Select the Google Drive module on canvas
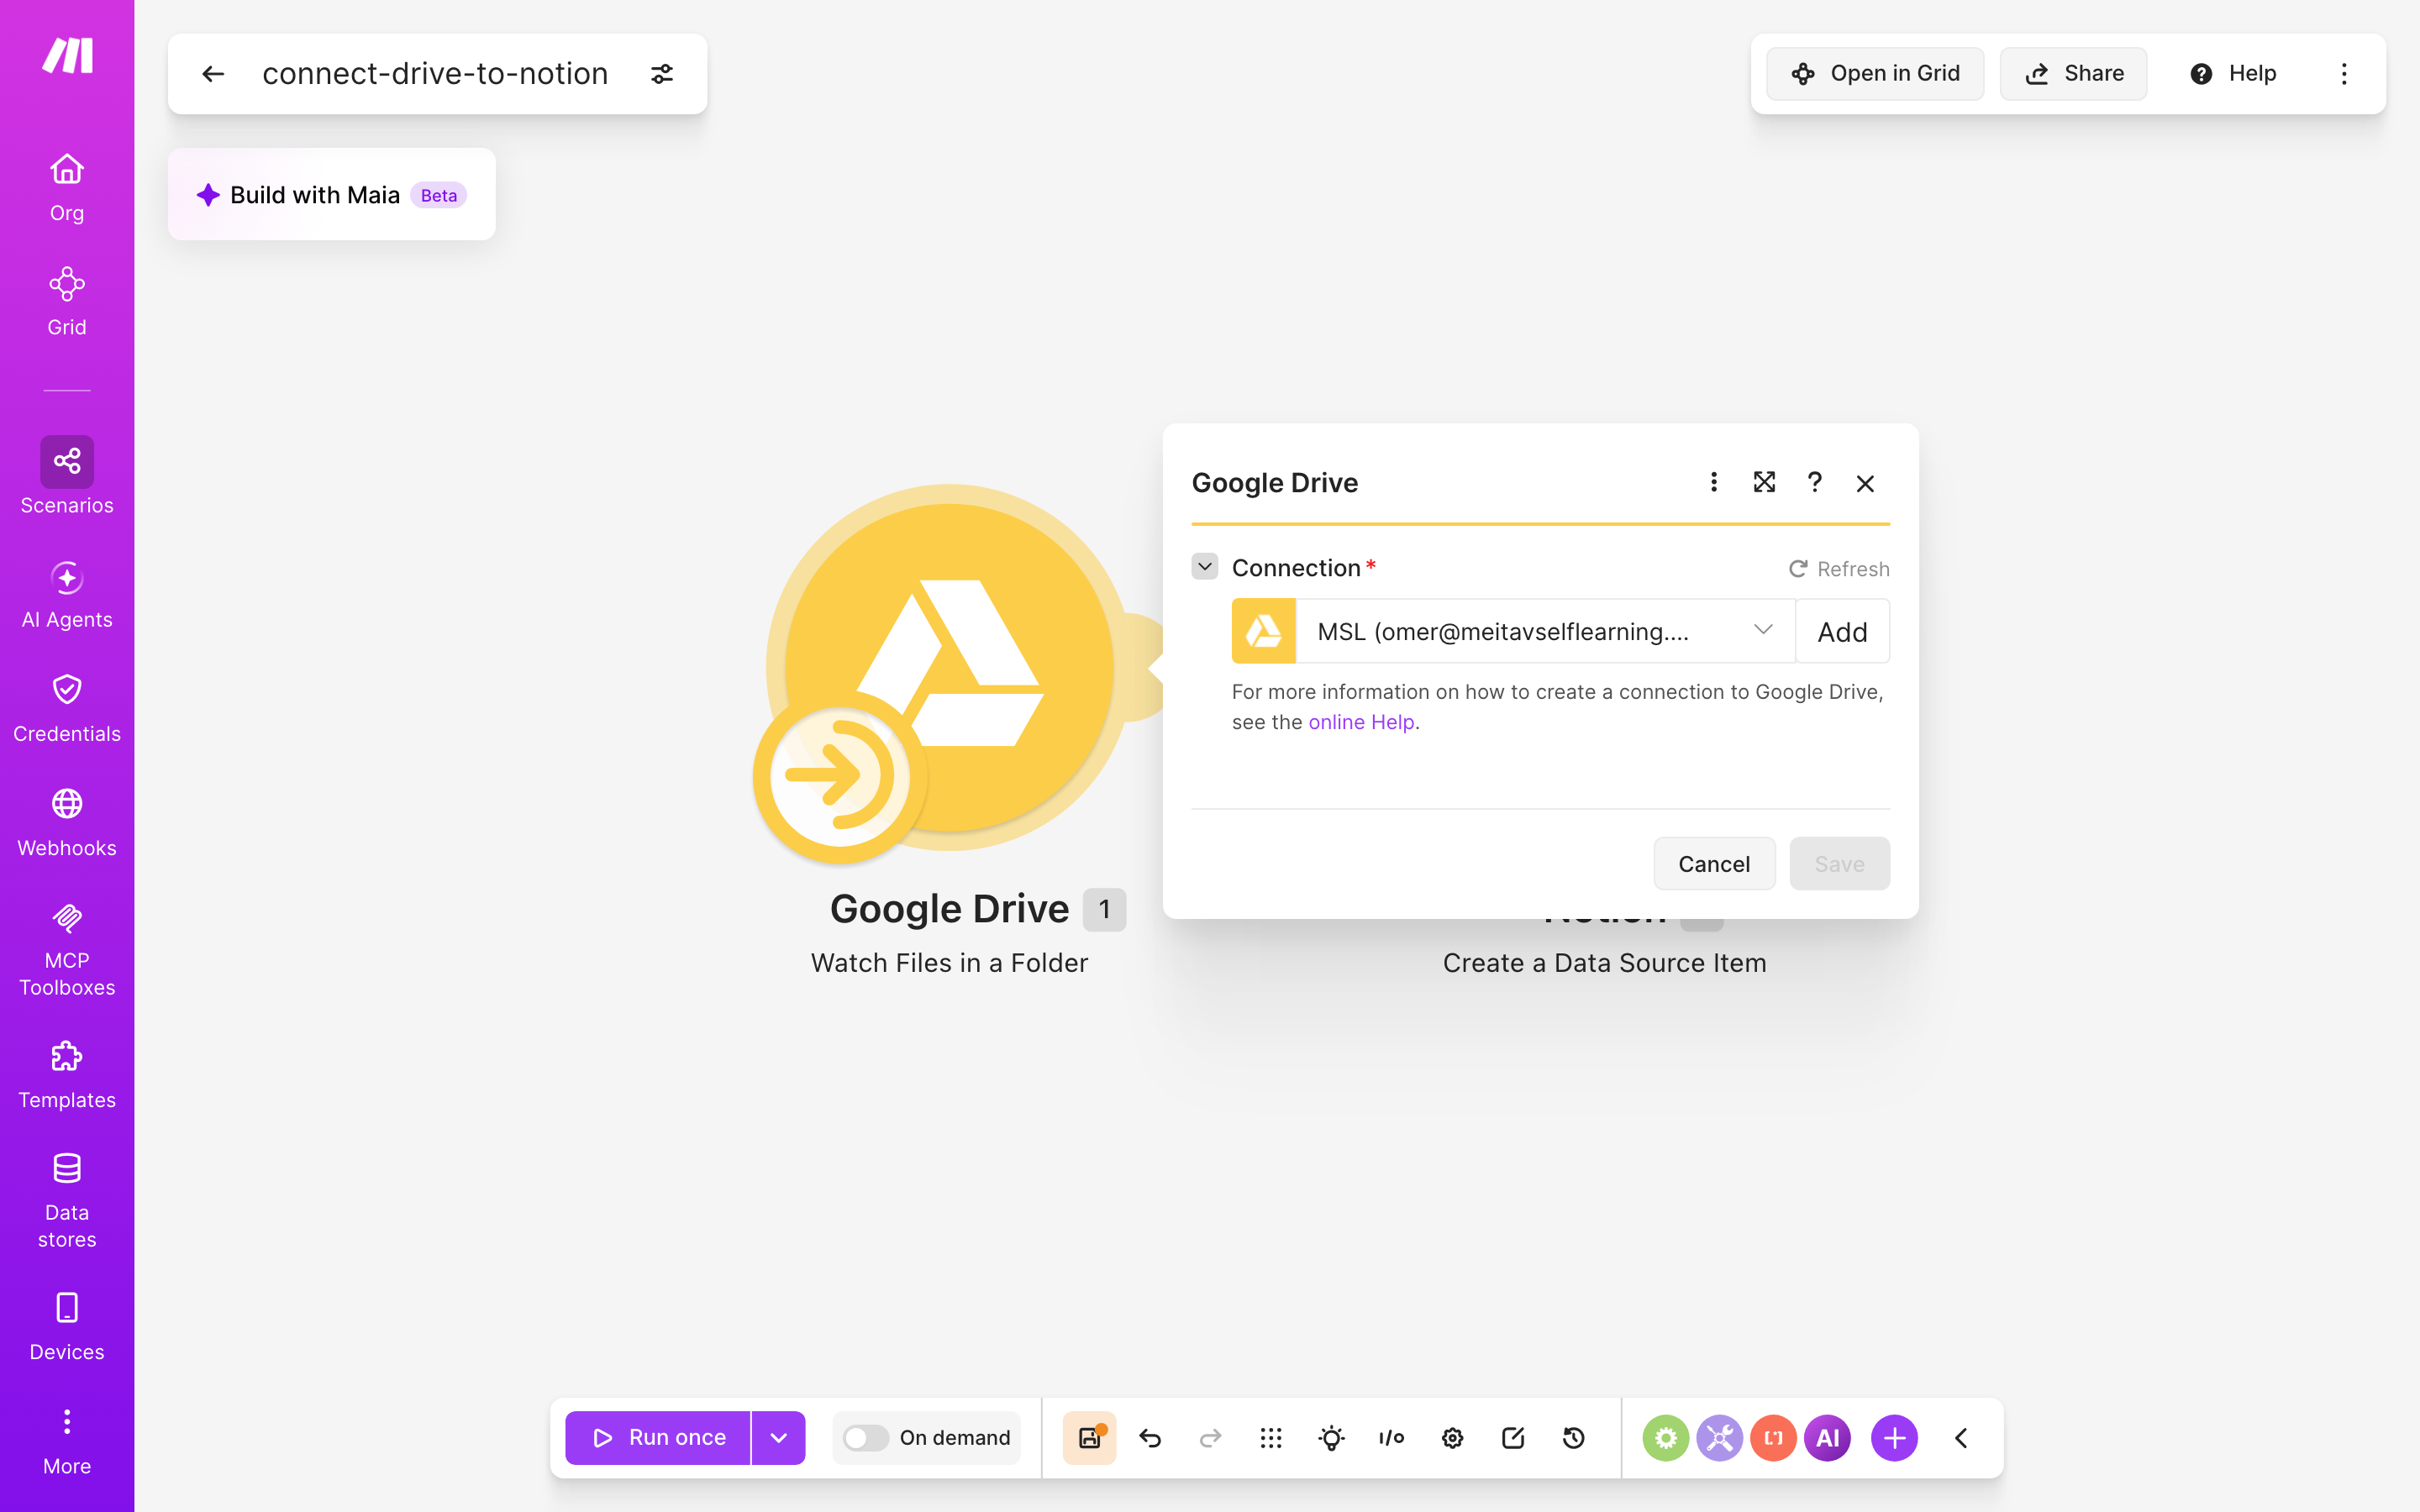Screen dimensions: 2420x1512 (950, 668)
